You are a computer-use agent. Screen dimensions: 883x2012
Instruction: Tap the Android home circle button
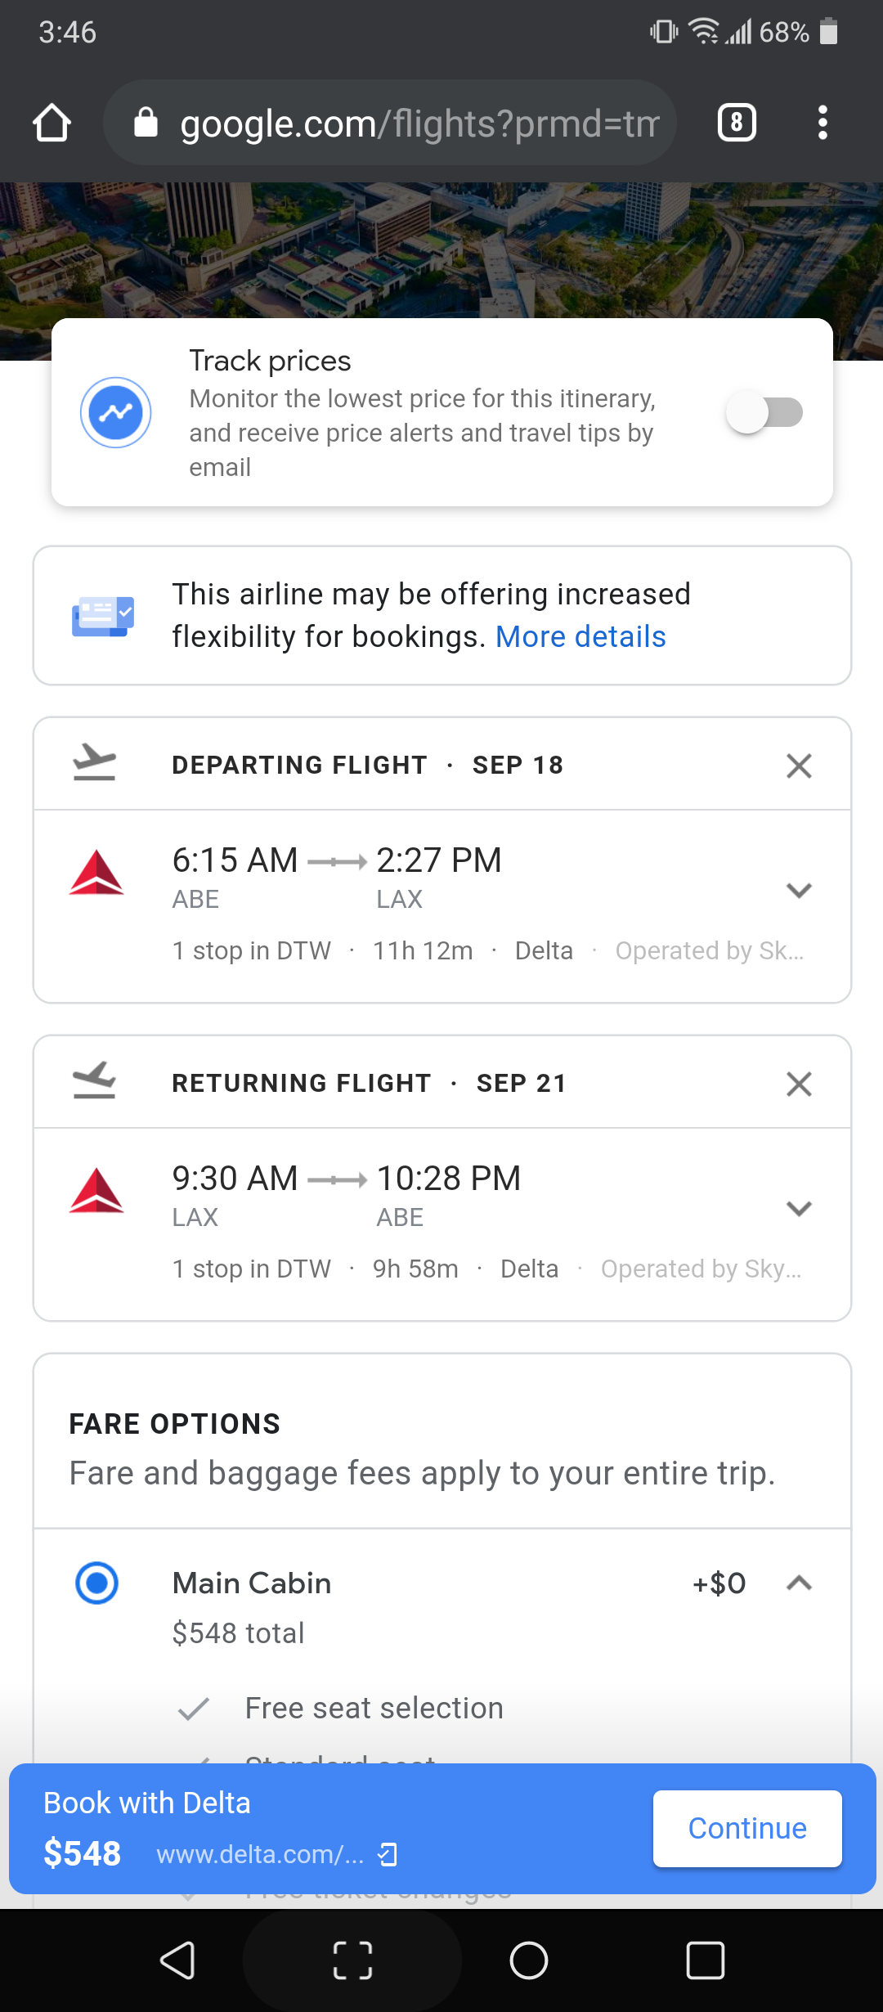pyautogui.click(x=529, y=1960)
